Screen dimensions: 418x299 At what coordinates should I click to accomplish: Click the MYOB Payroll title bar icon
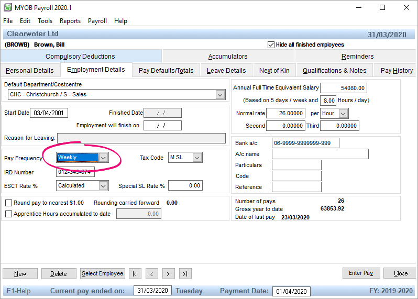pos(8,8)
